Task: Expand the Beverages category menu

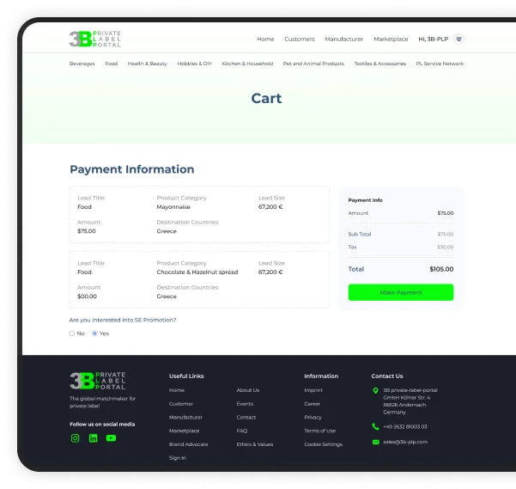Action: 82,64
